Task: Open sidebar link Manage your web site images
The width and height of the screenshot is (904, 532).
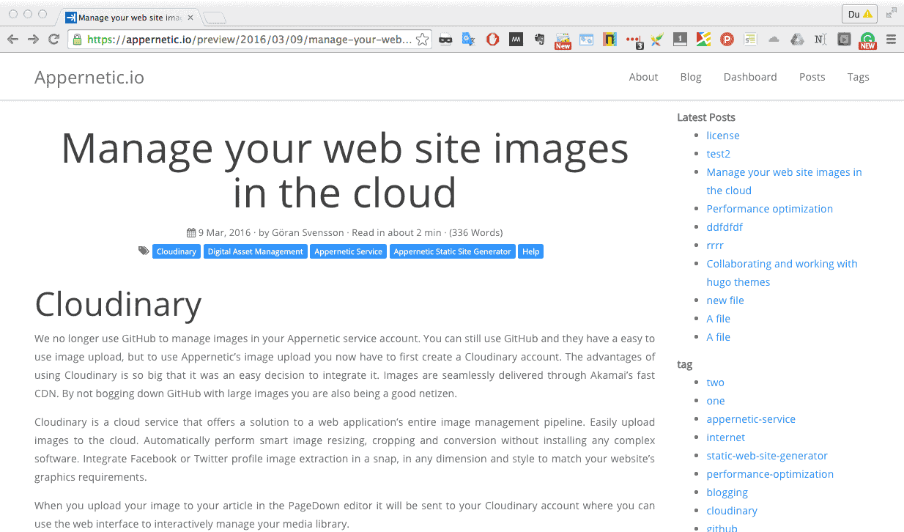Action: coord(784,181)
